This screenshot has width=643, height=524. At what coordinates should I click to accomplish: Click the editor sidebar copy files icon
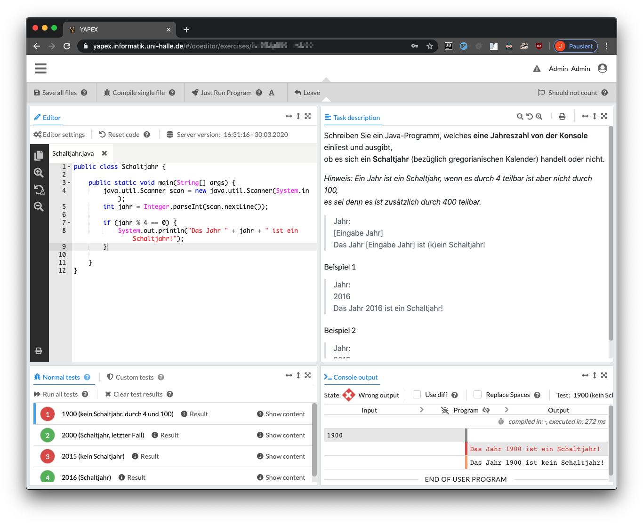(x=39, y=155)
